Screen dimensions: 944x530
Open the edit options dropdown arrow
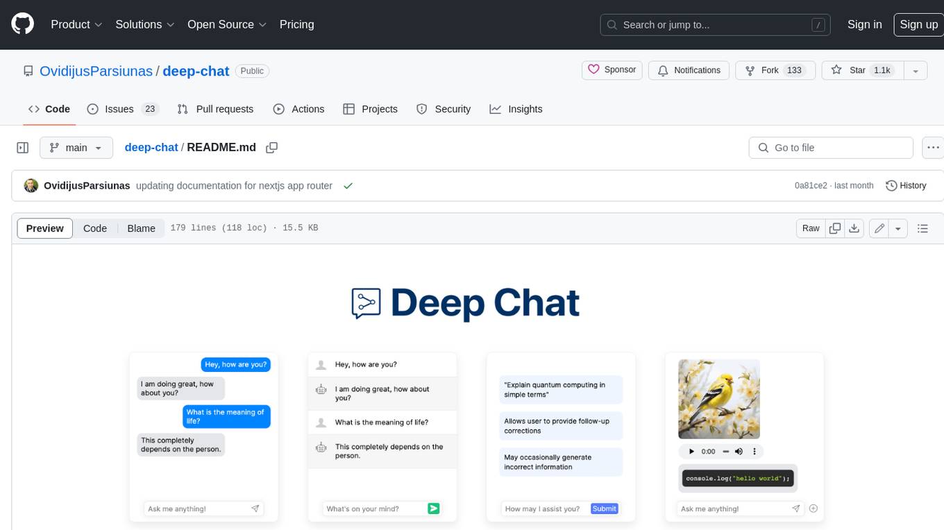[x=898, y=228]
